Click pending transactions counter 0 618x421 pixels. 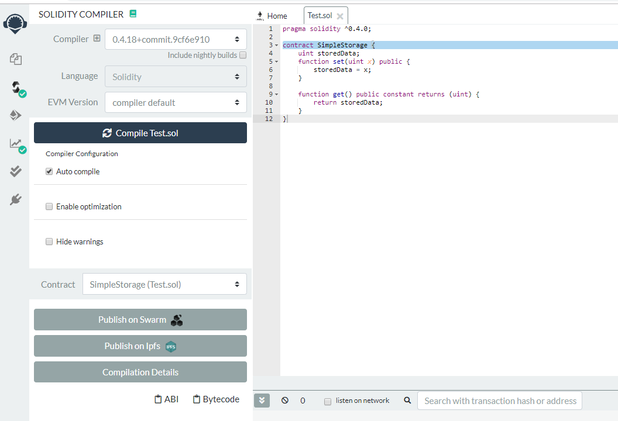pos(303,401)
